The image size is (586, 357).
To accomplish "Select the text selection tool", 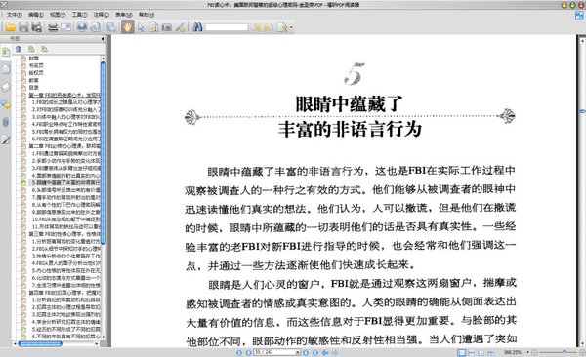I will (153, 27).
